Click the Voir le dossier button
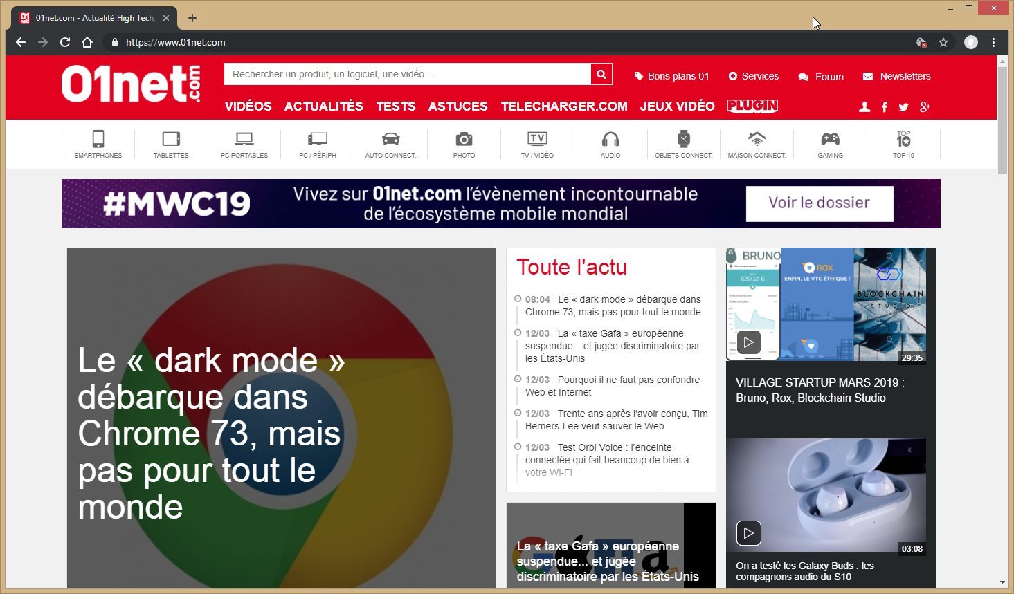Viewport: 1014px width, 594px height. click(820, 203)
